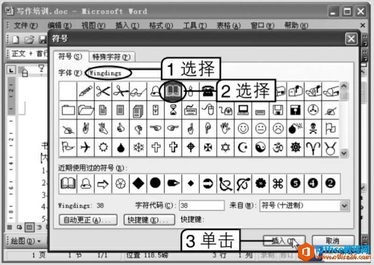Open the 格式 menu in the menu bar

[161, 25]
